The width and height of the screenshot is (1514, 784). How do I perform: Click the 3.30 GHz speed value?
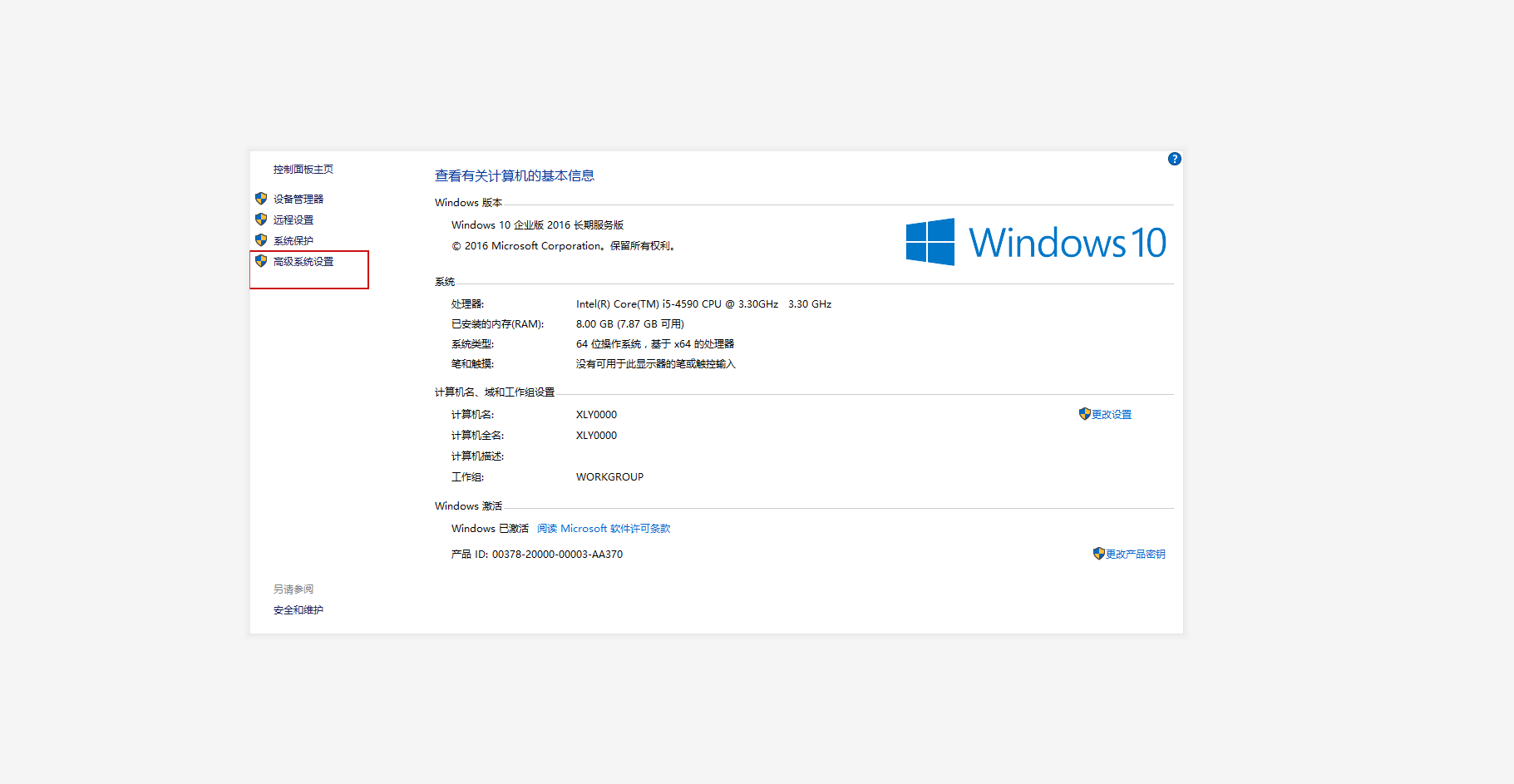pos(810,304)
